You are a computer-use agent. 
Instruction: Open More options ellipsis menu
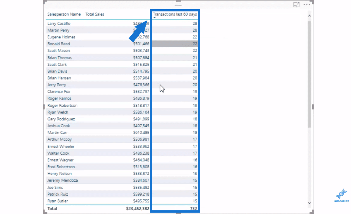pyautogui.click(x=307, y=5)
